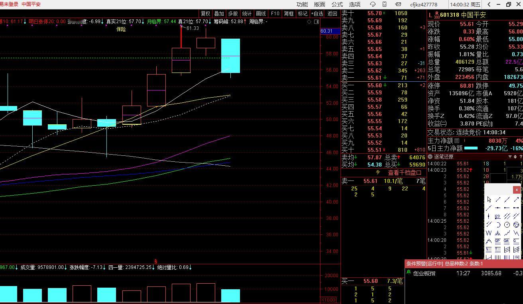Toggle 画线 drawing tools
Screen dimensions: 523x304
[x=261, y=14]
